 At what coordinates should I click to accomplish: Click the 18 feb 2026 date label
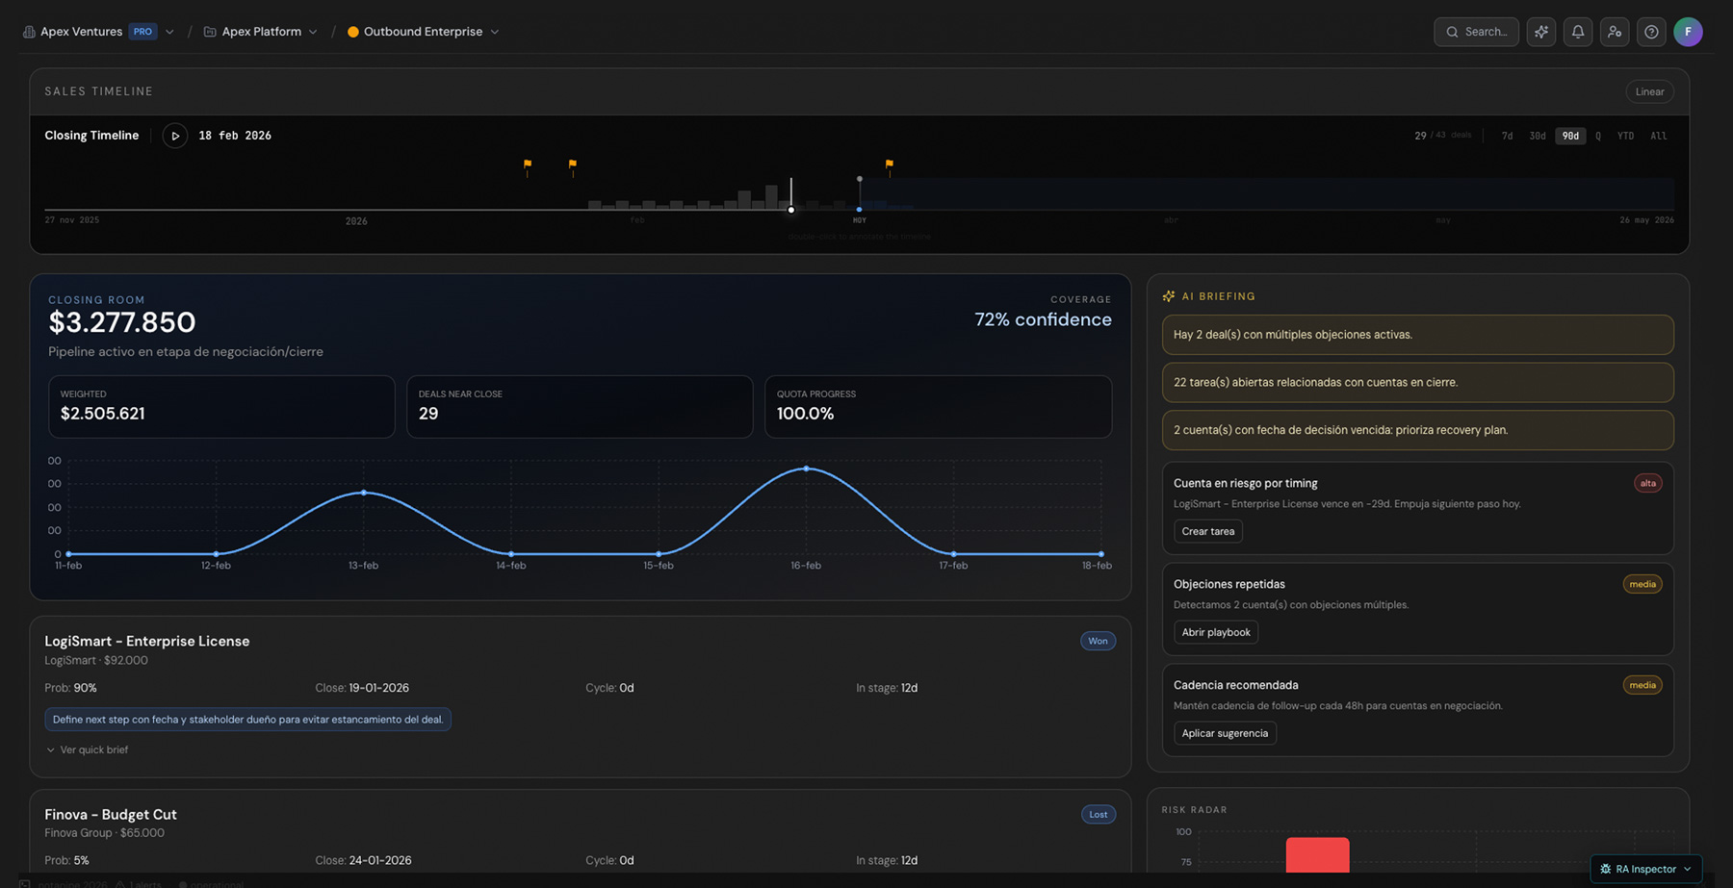pos(235,136)
